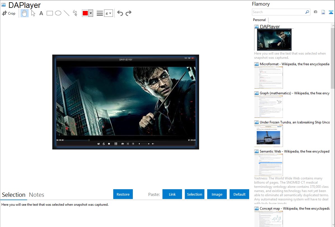Click the Graph (mathematics) row icon
Image resolution: width=335 pixels, height=227 pixels.
click(257, 93)
